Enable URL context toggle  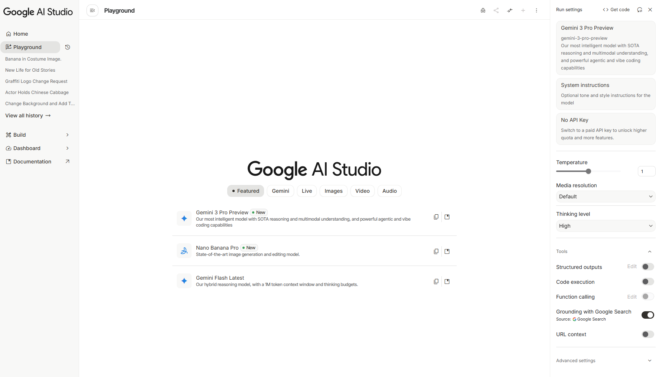[x=648, y=334]
